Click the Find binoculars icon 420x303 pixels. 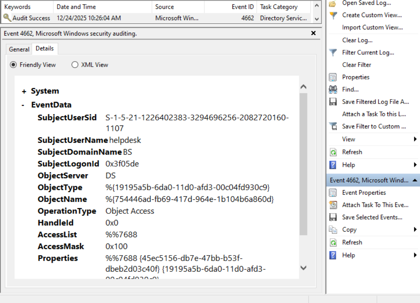tap(333, 90)
